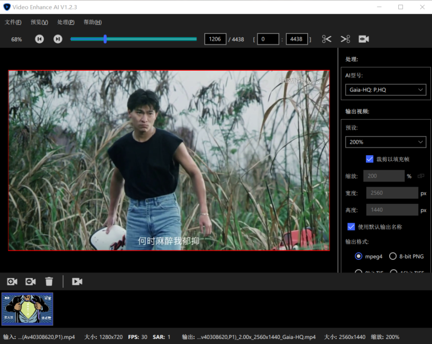
Task: Remove video with the minus camera icon
Action: (31, 281)
